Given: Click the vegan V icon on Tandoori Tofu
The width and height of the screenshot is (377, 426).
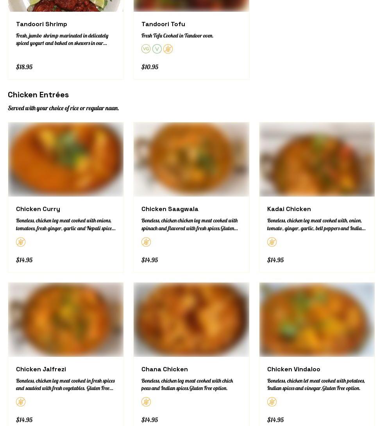Looking at the screenshot, I should pos(157,49).
